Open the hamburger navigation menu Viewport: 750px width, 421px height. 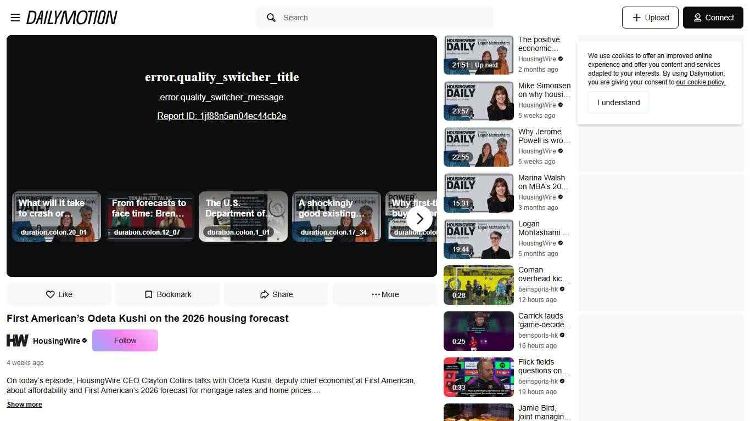tap(15, 18)
